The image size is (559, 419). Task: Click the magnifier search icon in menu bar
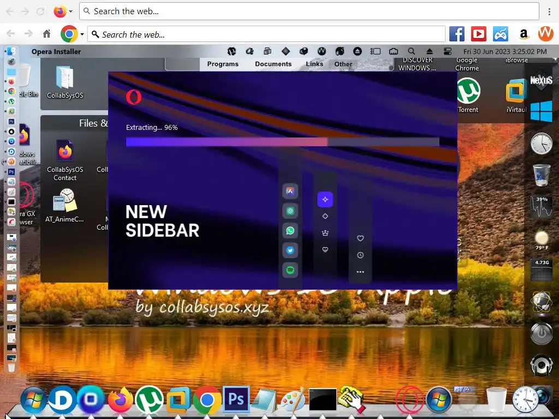point(412,51)
